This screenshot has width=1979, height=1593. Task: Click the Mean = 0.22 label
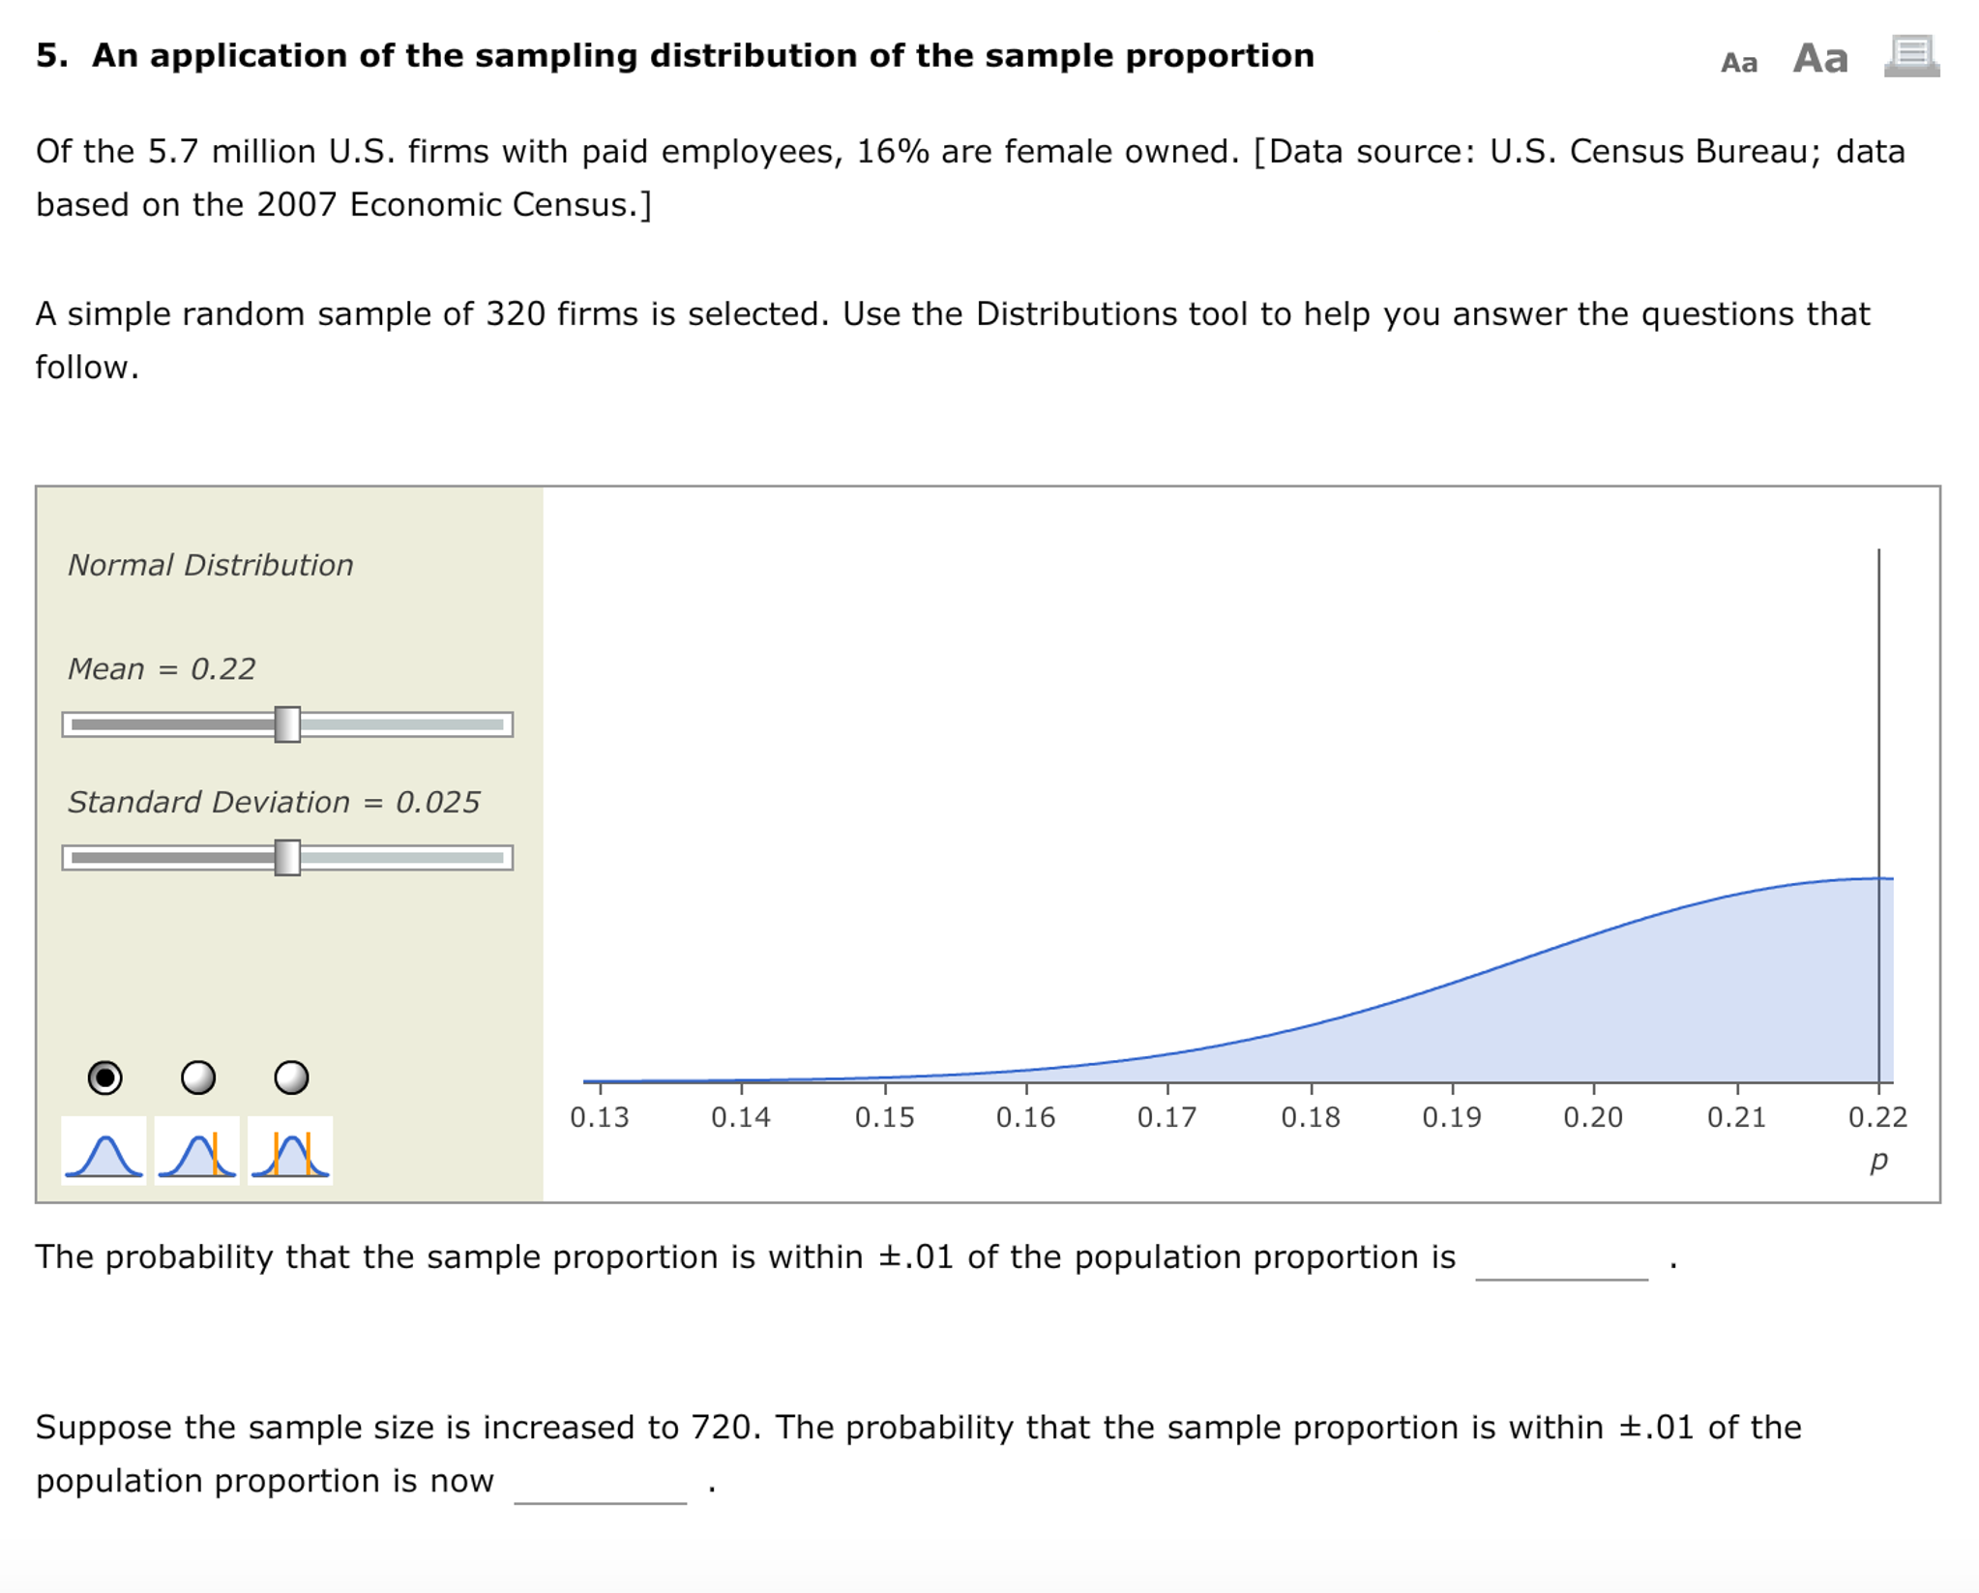(161, 668)
